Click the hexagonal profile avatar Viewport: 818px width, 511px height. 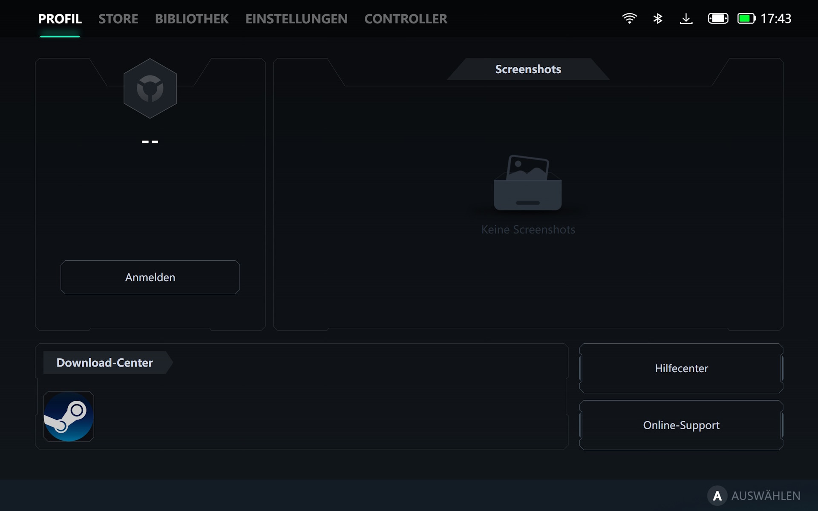click(x=150, y=89)
